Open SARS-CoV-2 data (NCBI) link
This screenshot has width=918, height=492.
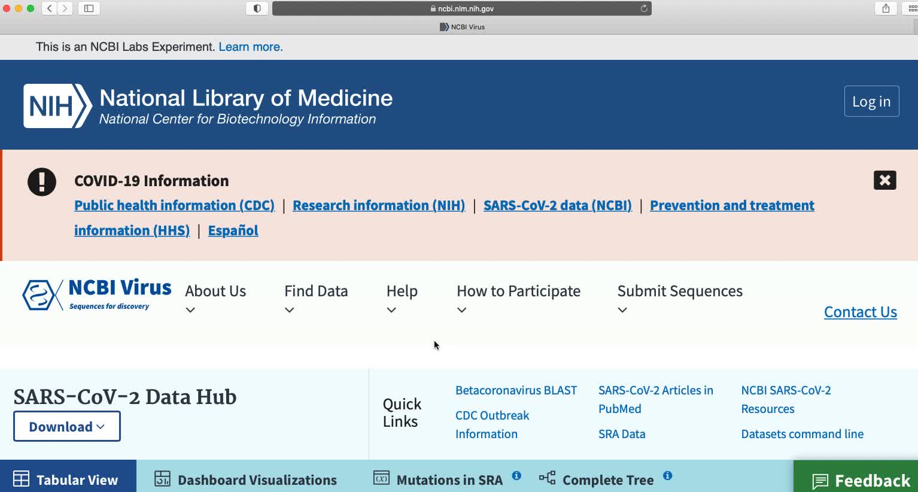tap(558, 205)
